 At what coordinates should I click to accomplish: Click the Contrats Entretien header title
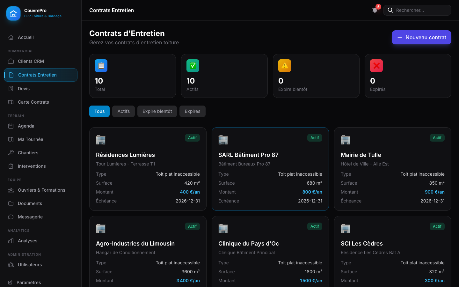[x=112, y=10]
